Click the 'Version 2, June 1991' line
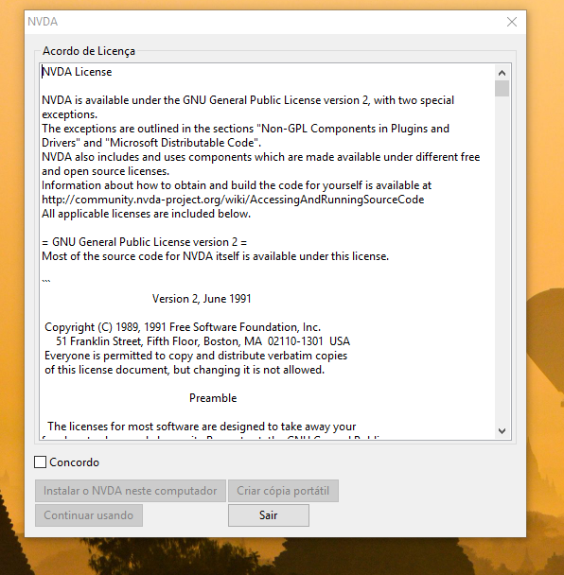 pyautogui.click(x=202, y=299)
